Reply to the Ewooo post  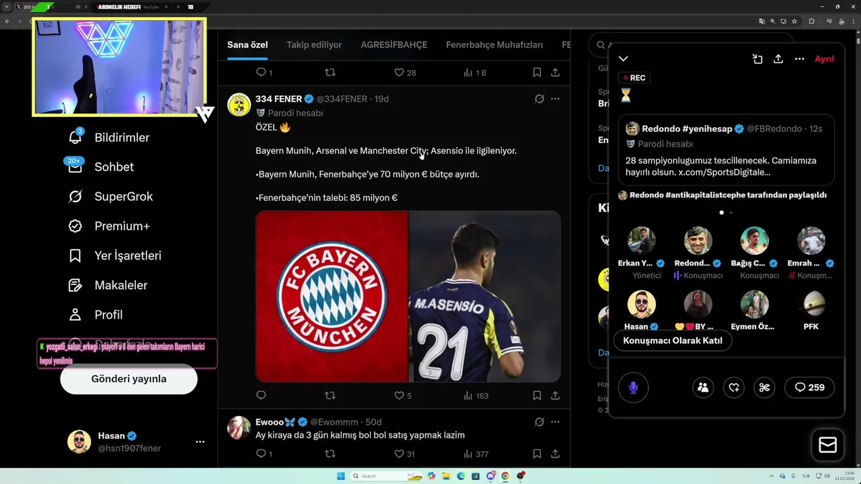coord(264,454)
